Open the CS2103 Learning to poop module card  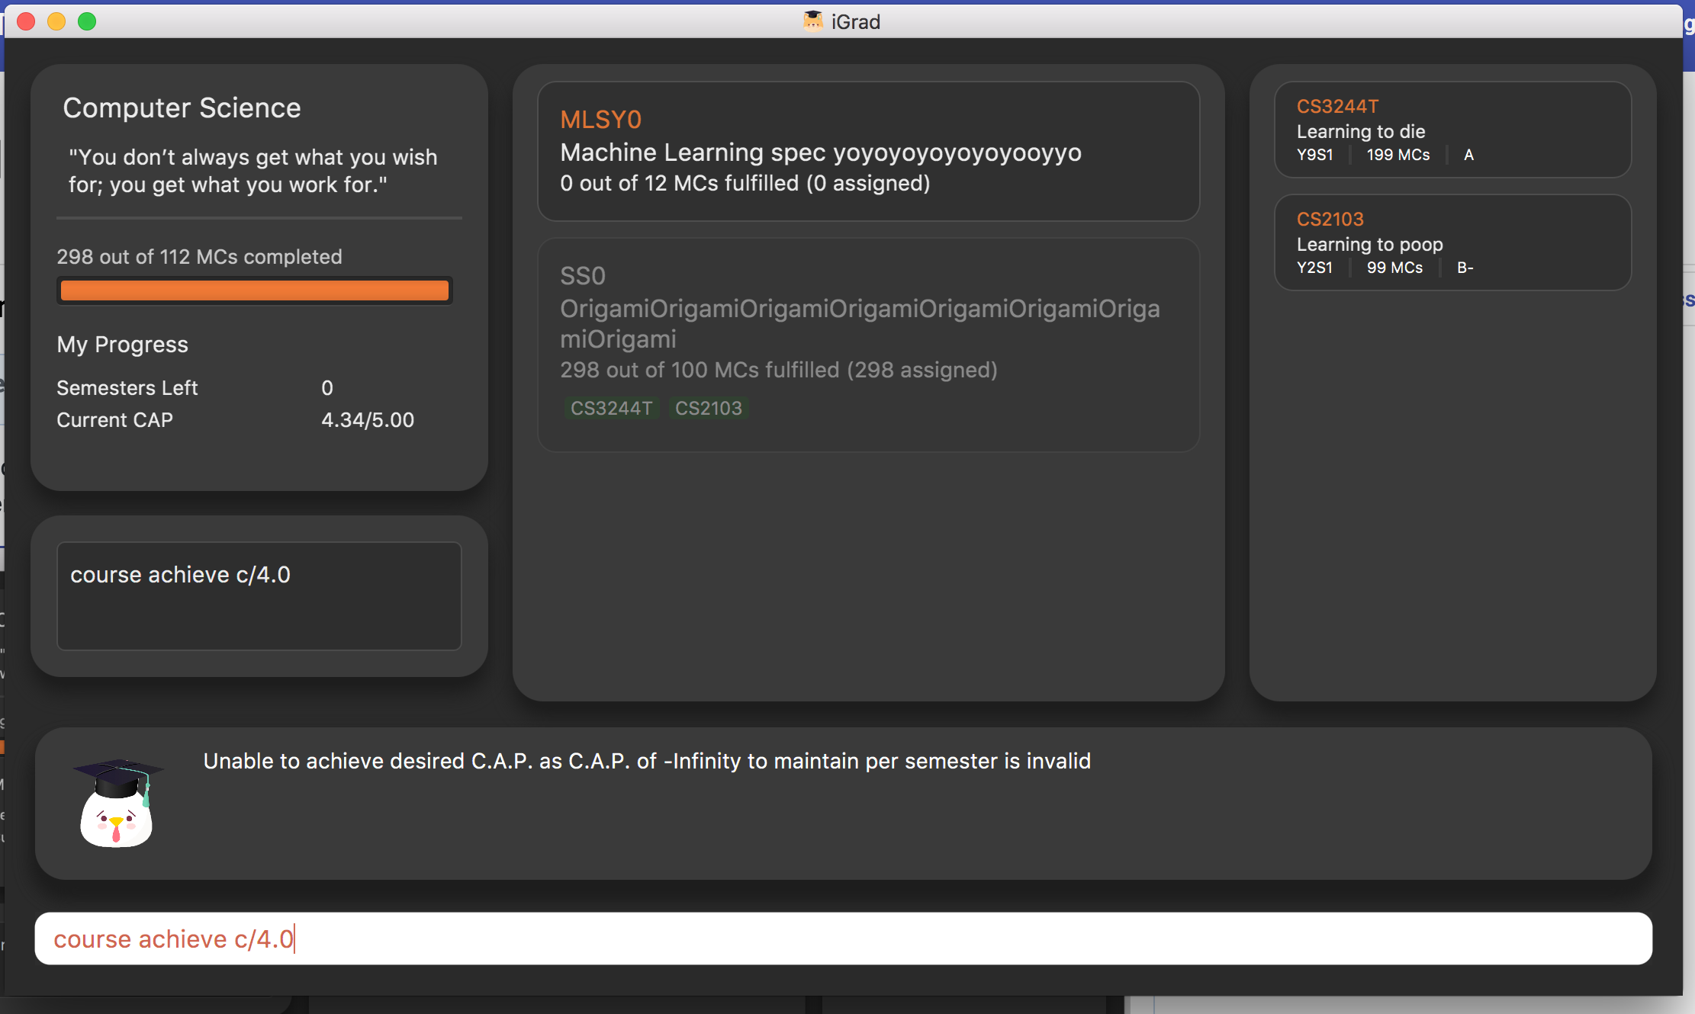click(1452, 242)
